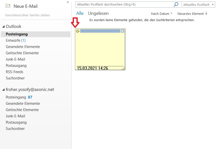
Task: Click the search magnifier icon
Action: [x=176, y=5]
